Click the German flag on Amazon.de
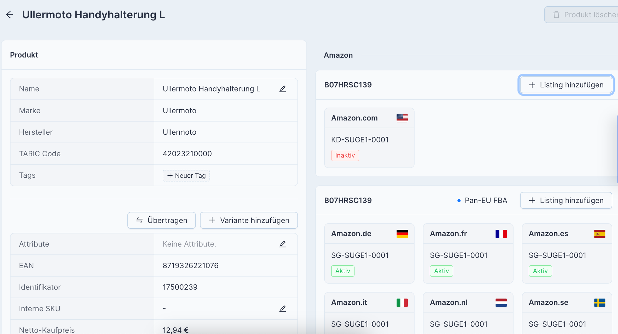Viewport: 618px width, 334px height. [402, 234]
